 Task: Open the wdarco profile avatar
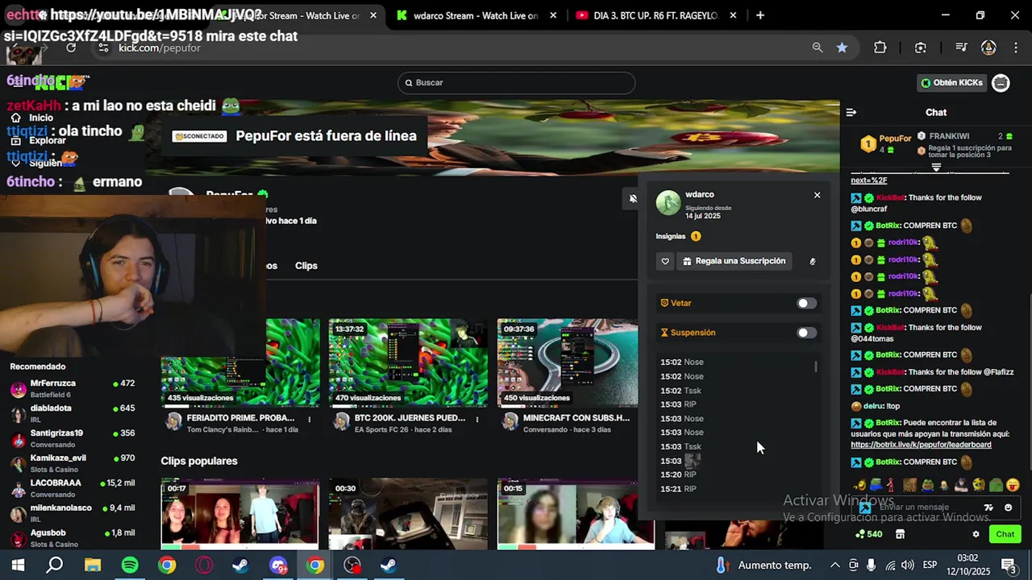(x=668, y=203)
